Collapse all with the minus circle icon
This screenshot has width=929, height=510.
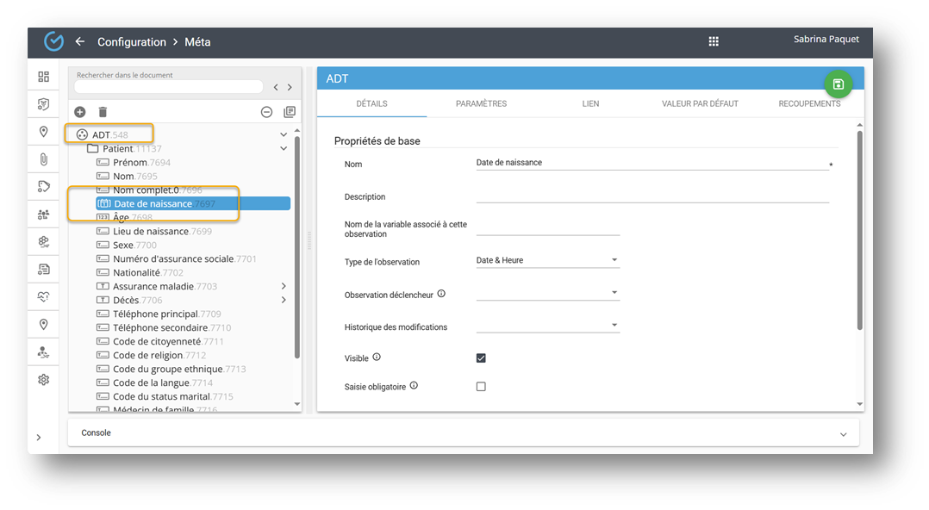point(266,112)
